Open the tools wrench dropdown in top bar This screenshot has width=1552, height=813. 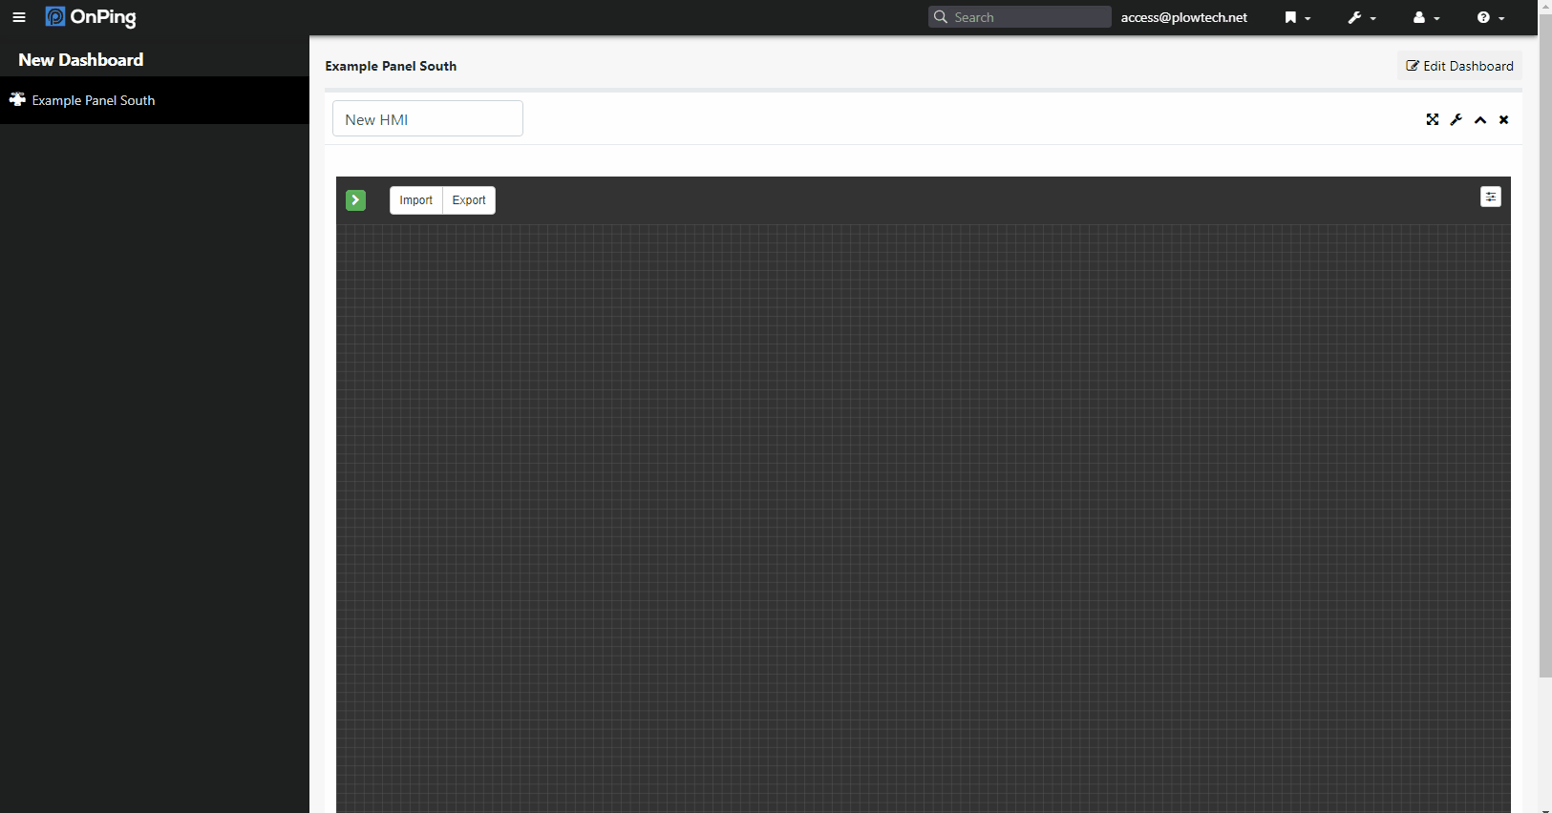point(1360,17)
